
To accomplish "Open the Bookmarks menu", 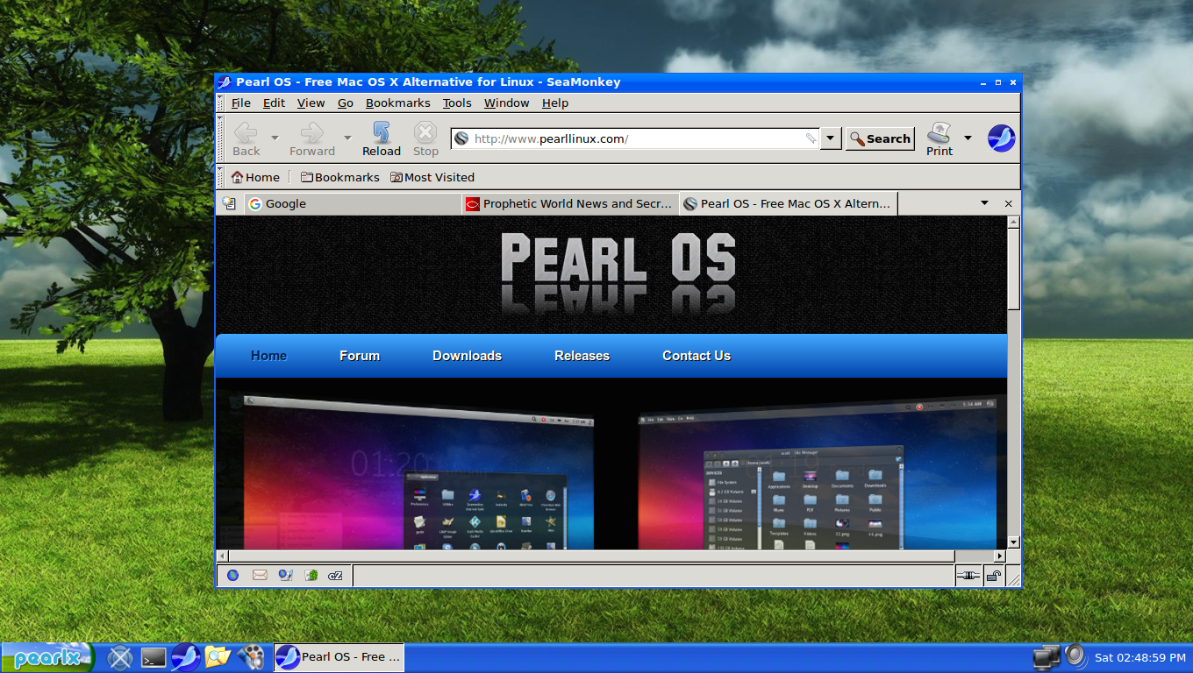I will (397, 103).
